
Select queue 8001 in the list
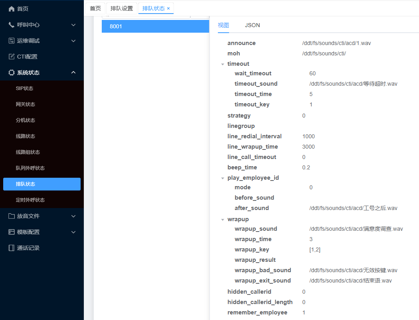pos(155,26)
